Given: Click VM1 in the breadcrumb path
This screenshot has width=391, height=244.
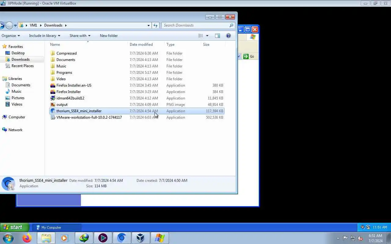Looking at the screenshot, I should [33, 25].
